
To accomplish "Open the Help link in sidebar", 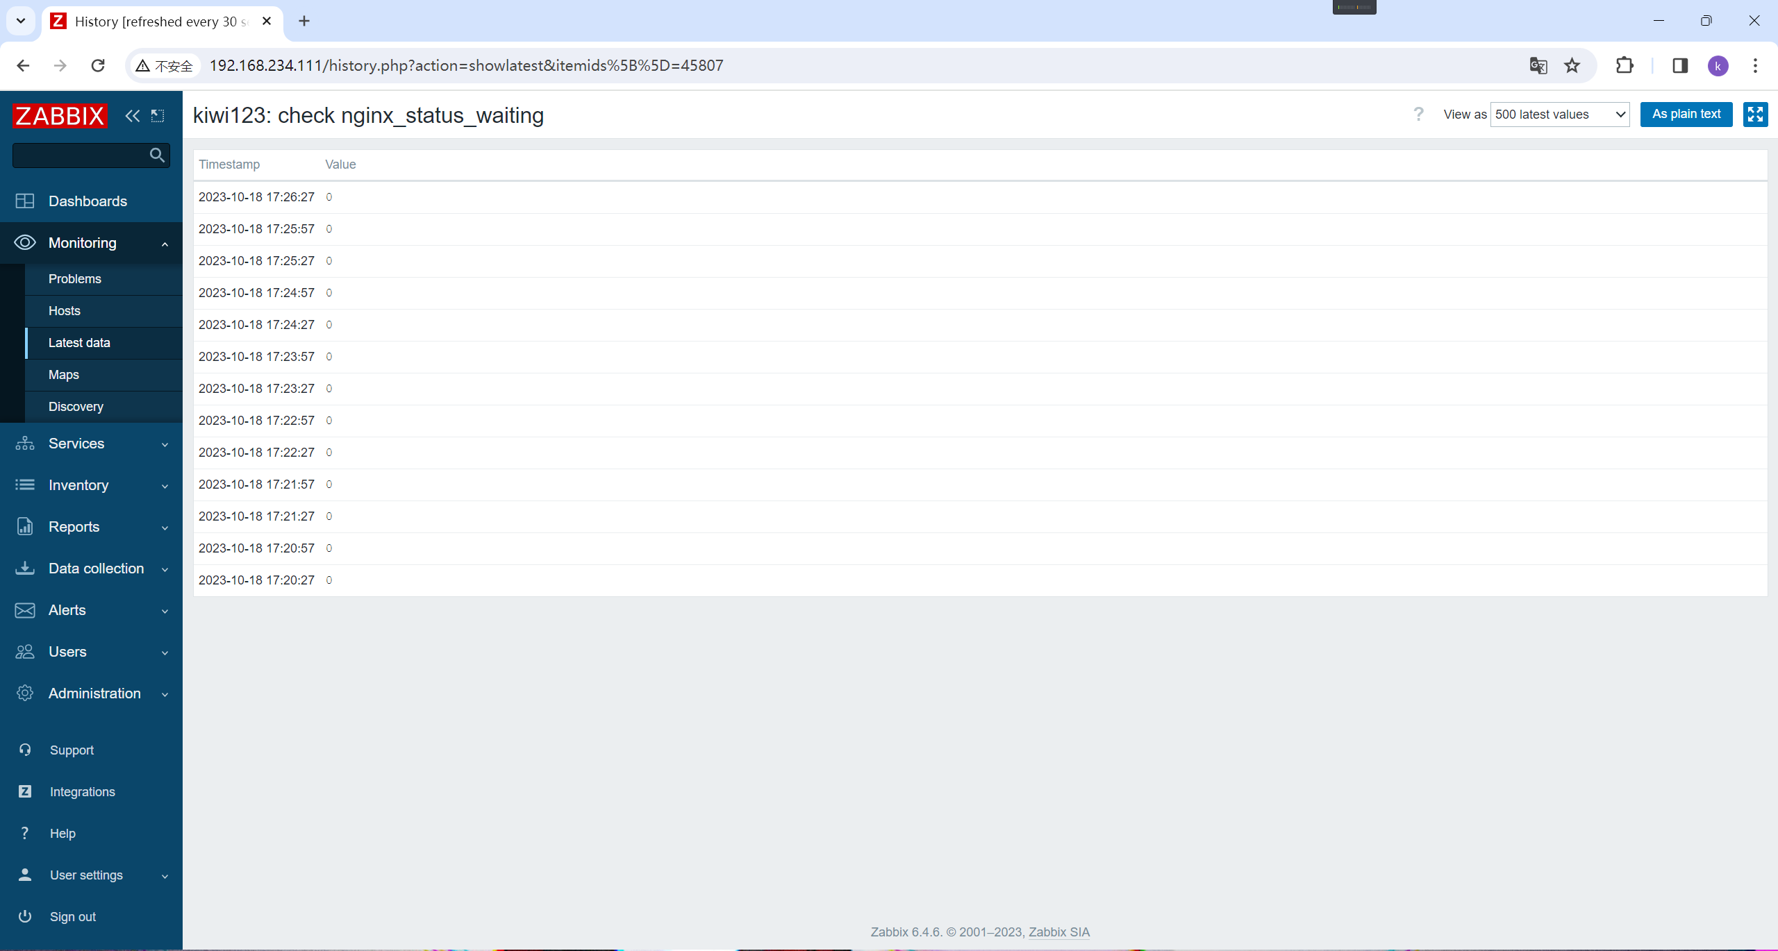I will click(63, 834).
